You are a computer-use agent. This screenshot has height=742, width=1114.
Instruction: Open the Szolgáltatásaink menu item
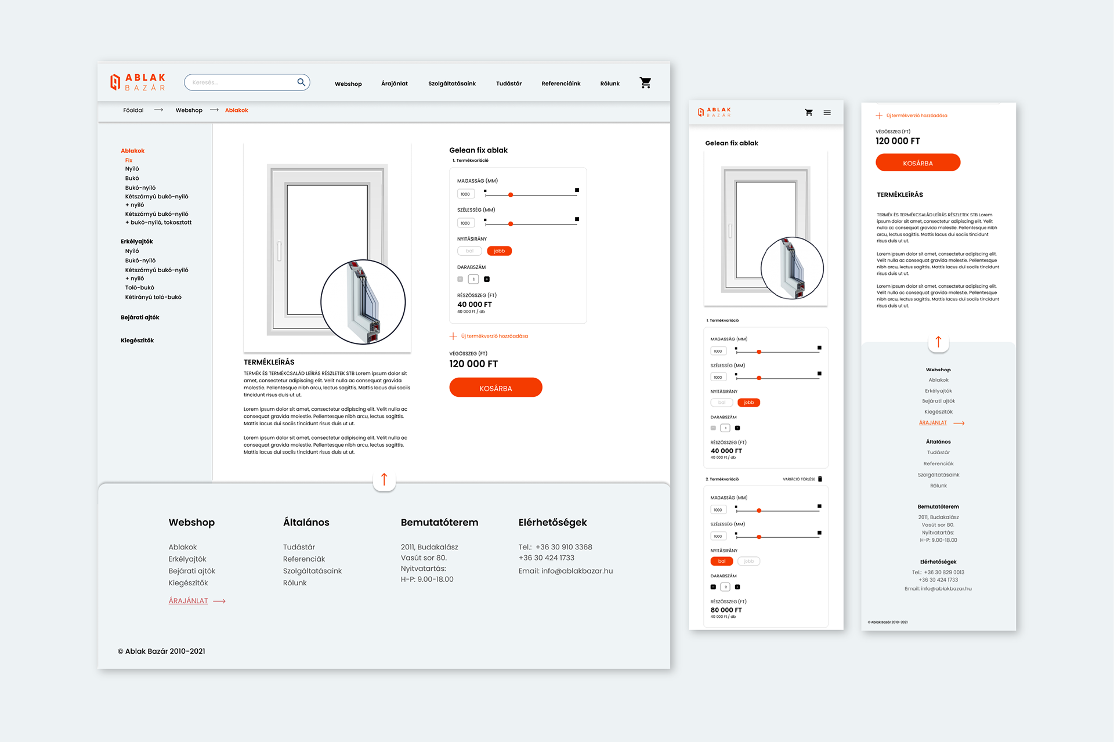click(452, 84)
